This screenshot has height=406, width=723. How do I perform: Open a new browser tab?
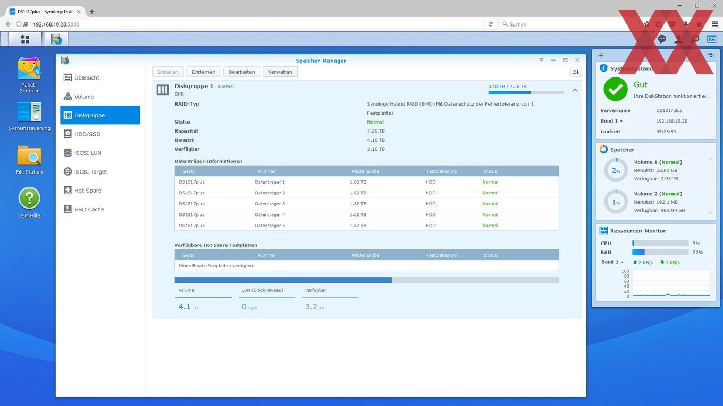click(91, 11)
